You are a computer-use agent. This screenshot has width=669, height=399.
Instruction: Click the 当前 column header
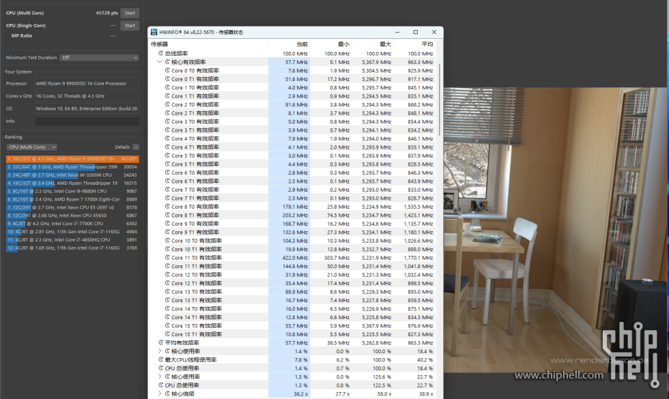click(302, 44)
